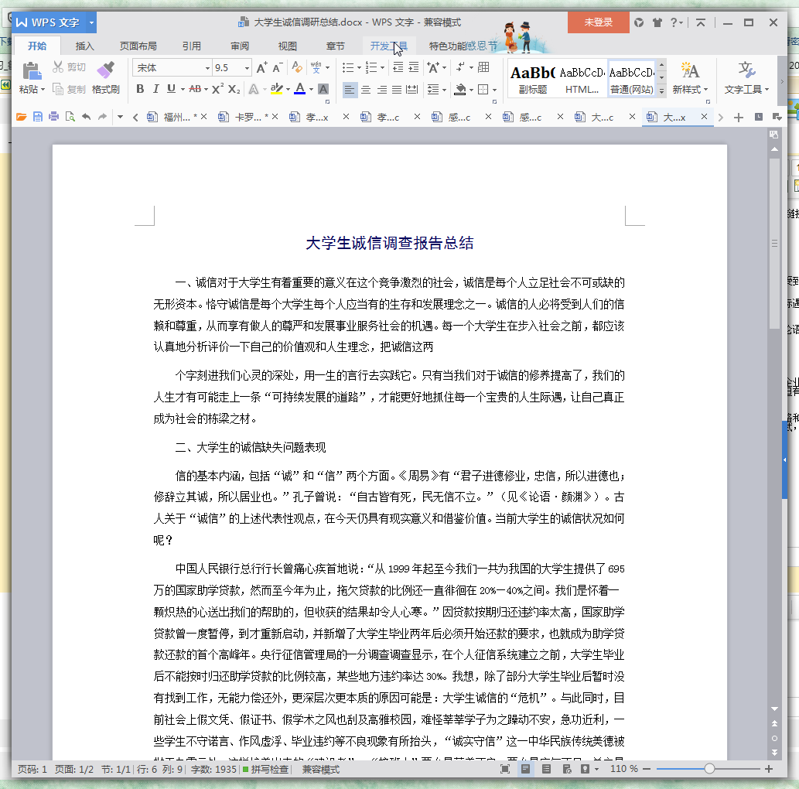Zoom in with the plus button
The image size is (799, 789).
[768, 769]
